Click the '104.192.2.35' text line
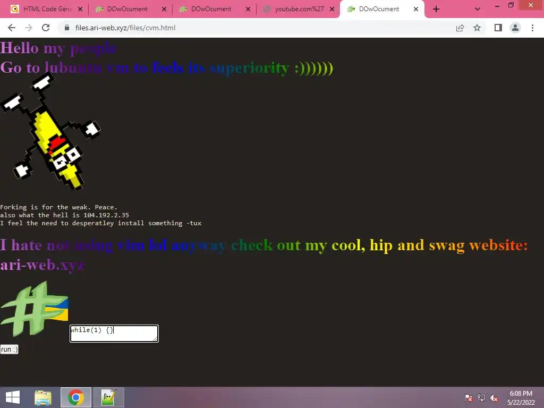Screen dimensions: 544x408 pyautogui.click(x=64, y=215)
